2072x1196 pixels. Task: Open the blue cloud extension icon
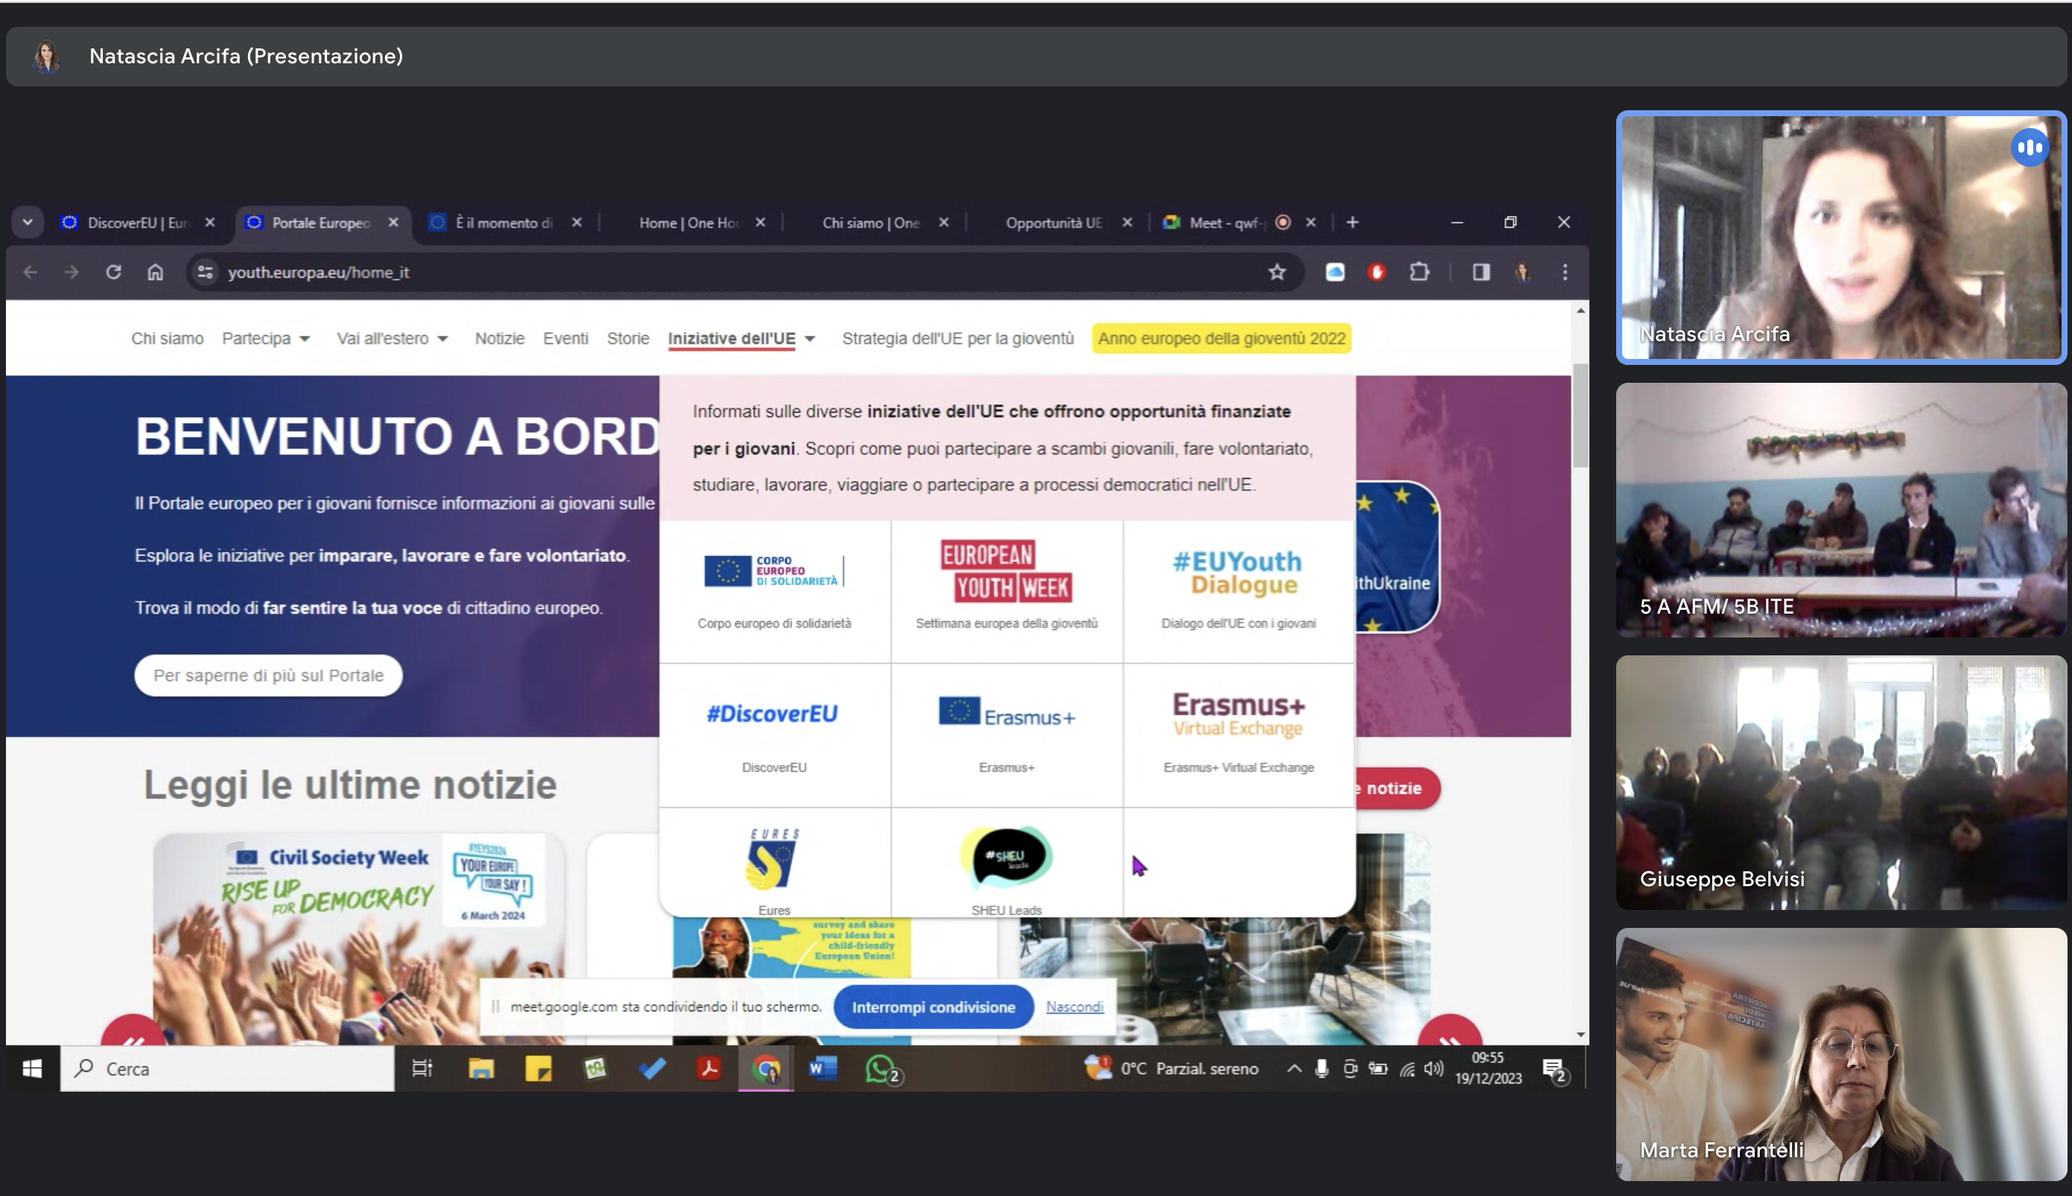[1335, 272]
